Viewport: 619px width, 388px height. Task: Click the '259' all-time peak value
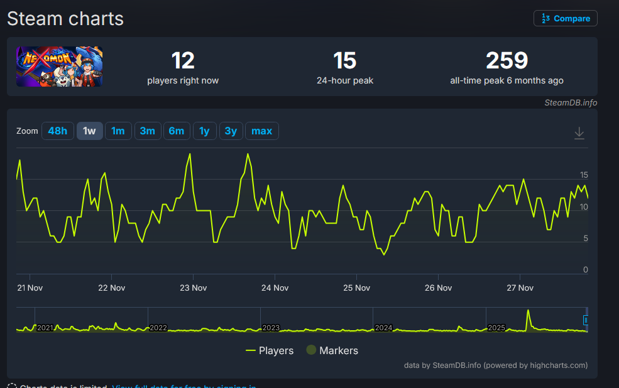coord(507,61)
